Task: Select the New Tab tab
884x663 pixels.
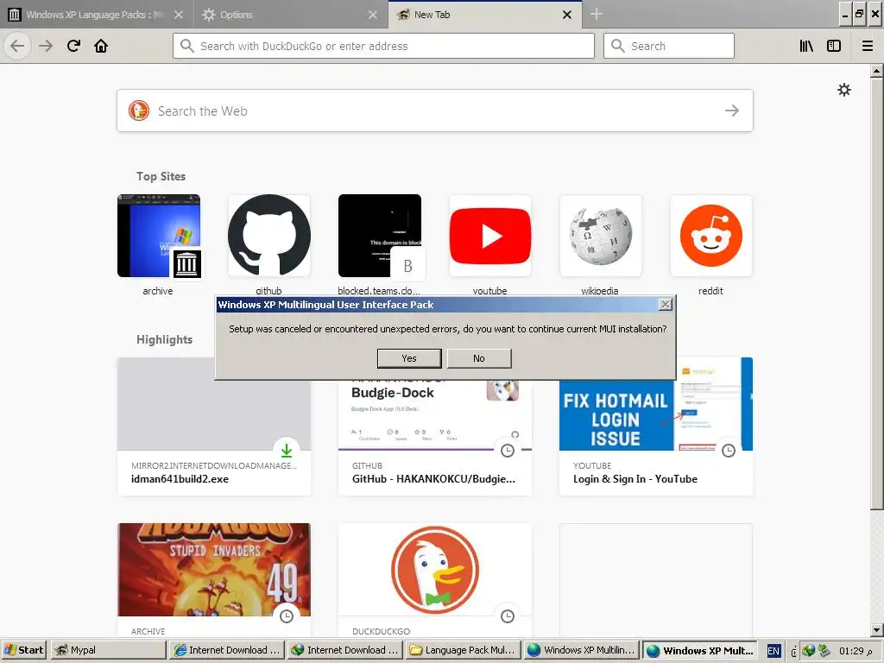Action: coord(485,15)
